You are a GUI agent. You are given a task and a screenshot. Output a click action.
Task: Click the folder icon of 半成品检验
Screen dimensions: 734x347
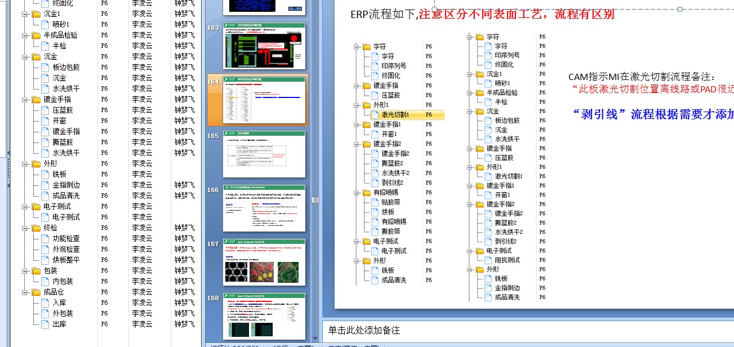tap(37, 35)
